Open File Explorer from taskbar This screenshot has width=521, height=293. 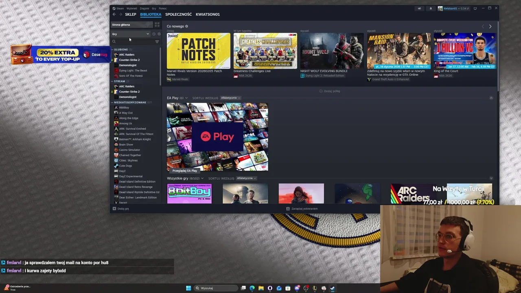[x=261, y=288]
